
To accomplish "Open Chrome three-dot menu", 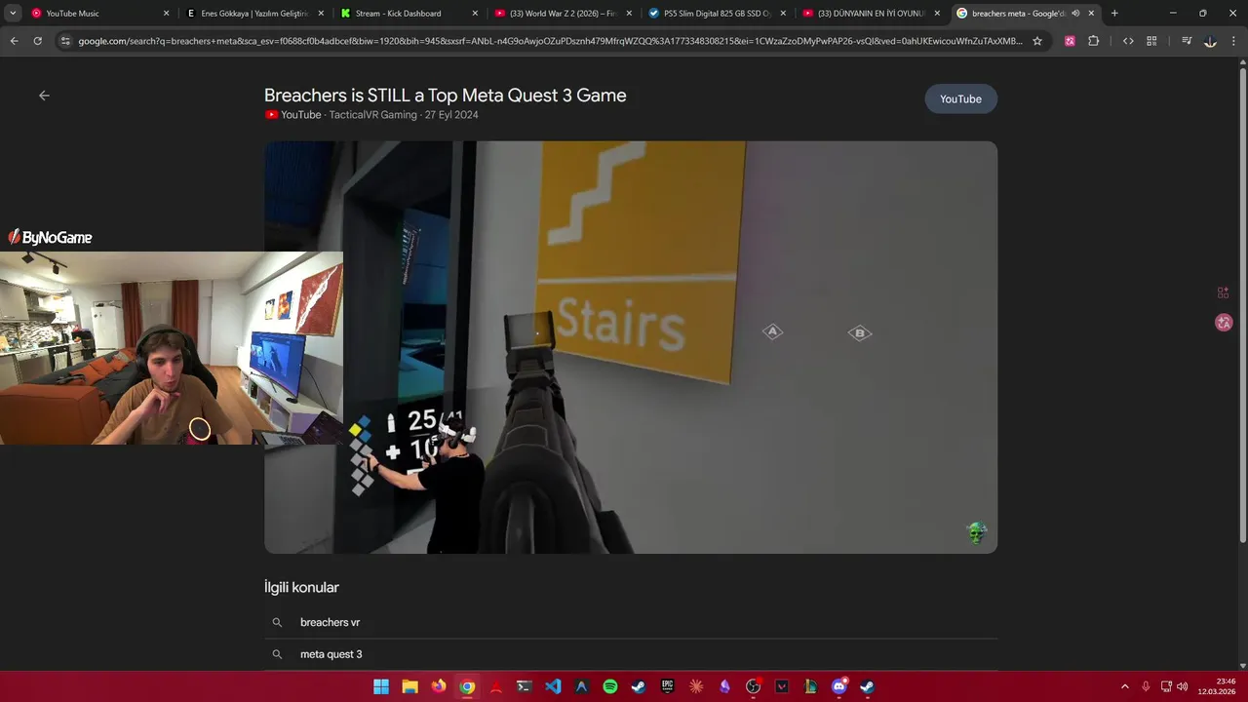I will pyautogui.click(x=1233, y=41).
